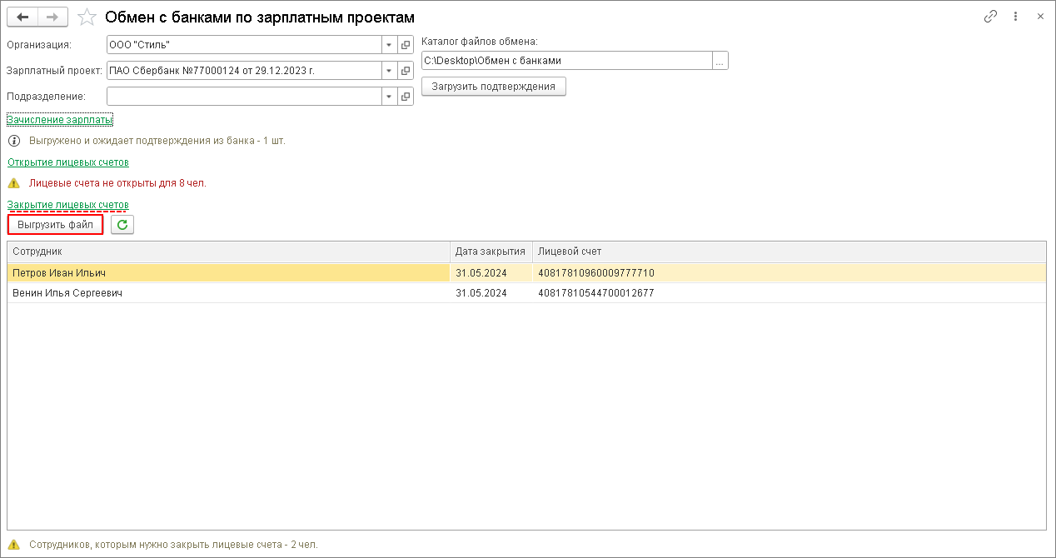Expand the Подразделение dropdown list
The image size is (1056, 558).
390,97
